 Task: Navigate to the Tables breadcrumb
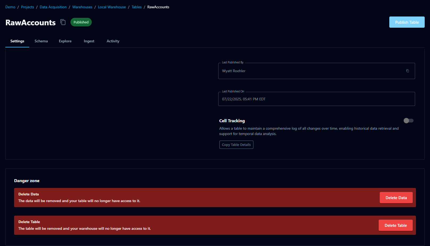click(136, 7)
